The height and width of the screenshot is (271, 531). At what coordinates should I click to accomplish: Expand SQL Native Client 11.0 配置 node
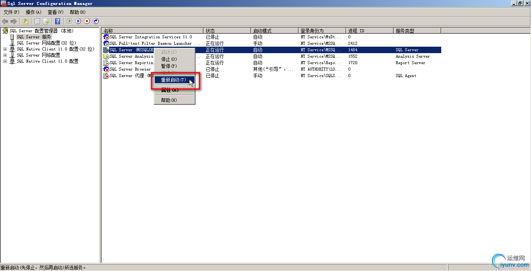pos(5,61)
